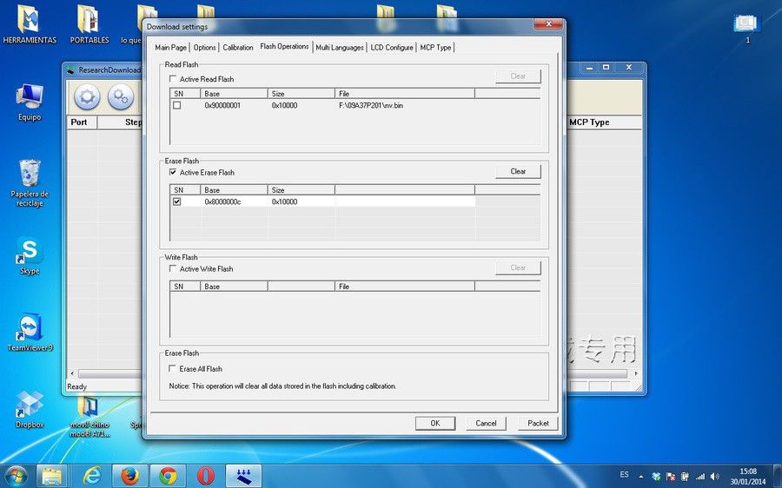Select the PORTABLES desktop folder

click(89, 24)
